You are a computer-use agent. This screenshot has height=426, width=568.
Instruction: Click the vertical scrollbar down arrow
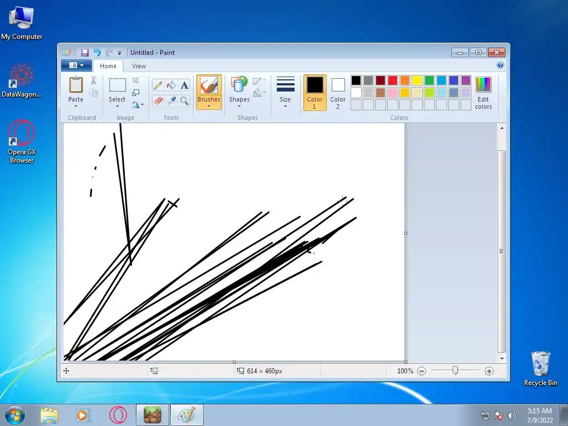coord(501,359)
